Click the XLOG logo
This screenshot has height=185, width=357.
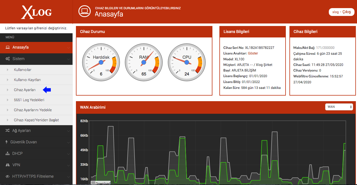(x=37, y=12)
